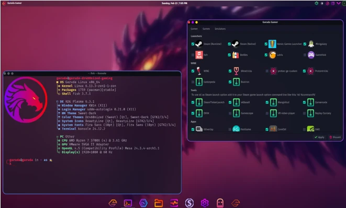Click the Winetricks icon
Viewport: 346px width, 208px height.
236,71
